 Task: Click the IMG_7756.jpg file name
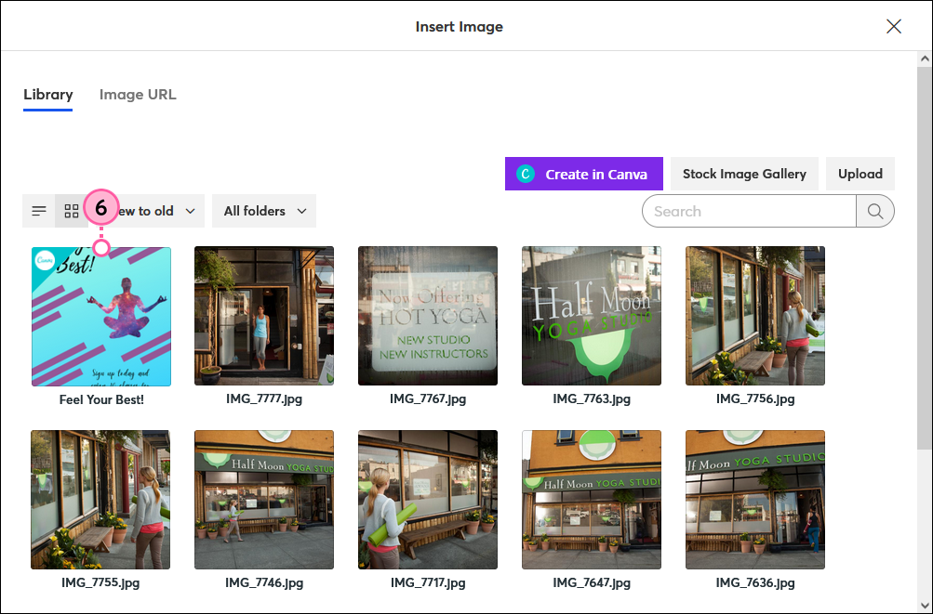click(x=755, y=398)
